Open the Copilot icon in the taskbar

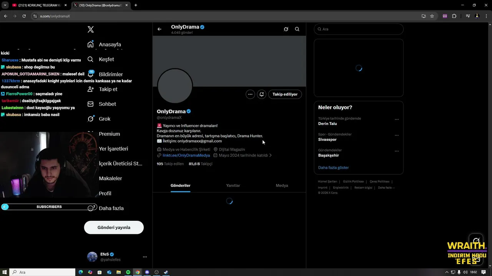[90, 272]
